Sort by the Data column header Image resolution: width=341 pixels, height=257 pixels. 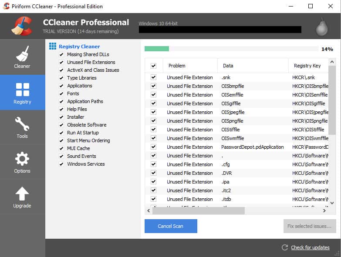(253, 66)
